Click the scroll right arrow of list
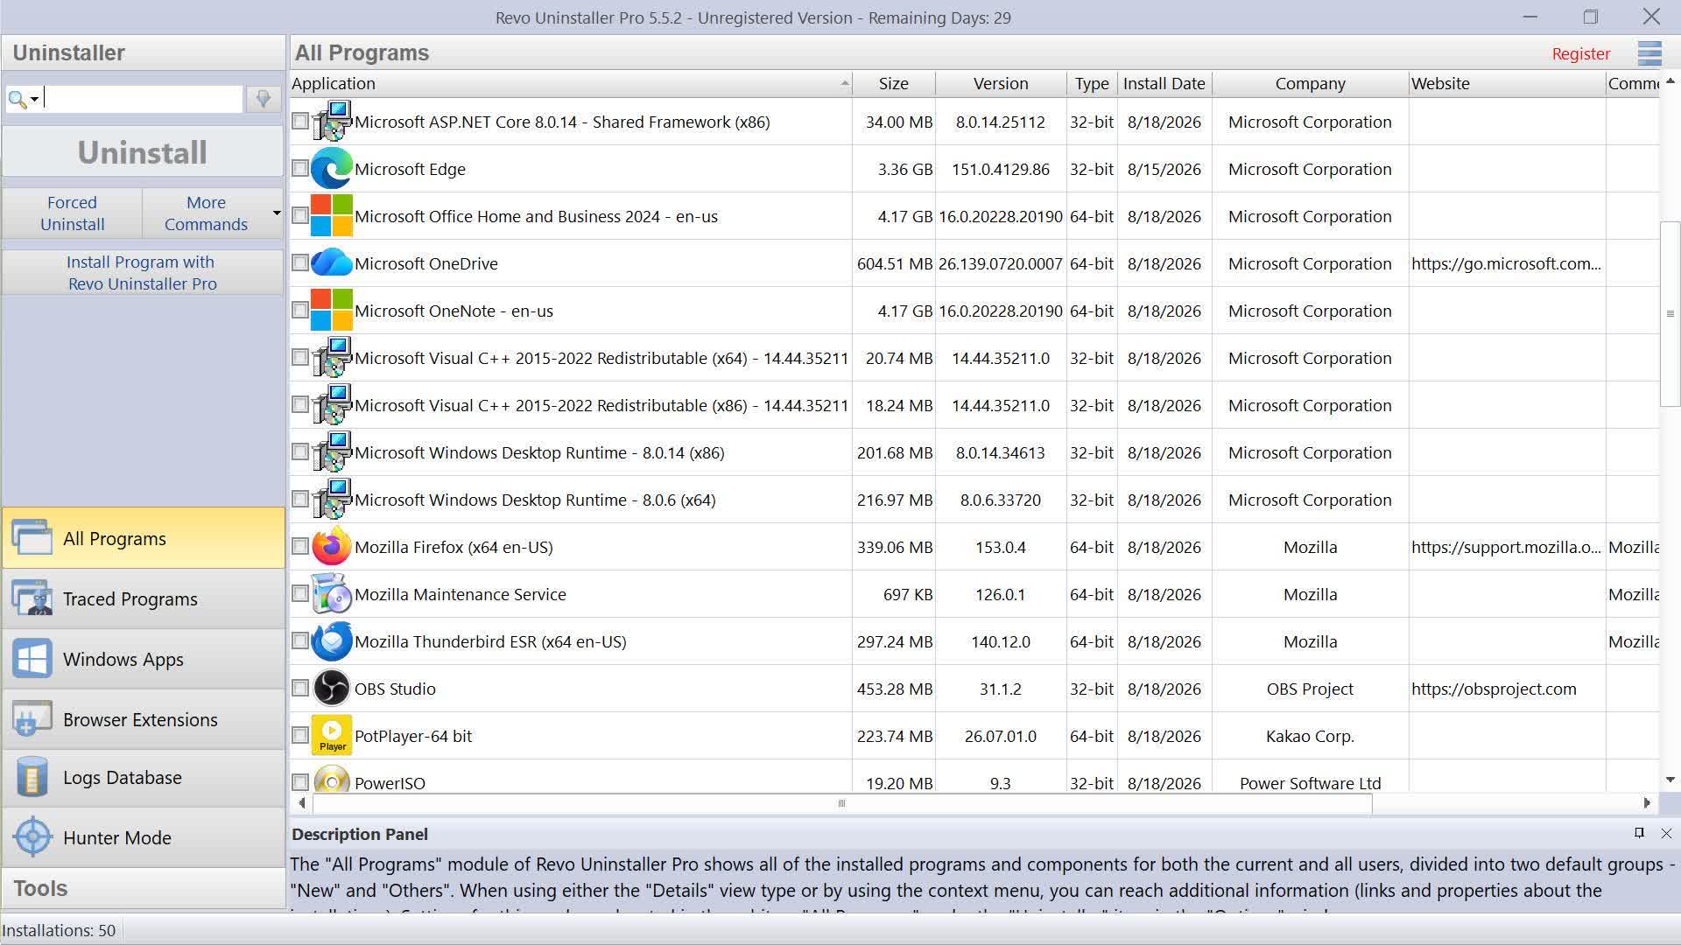 coord(1646,803)
